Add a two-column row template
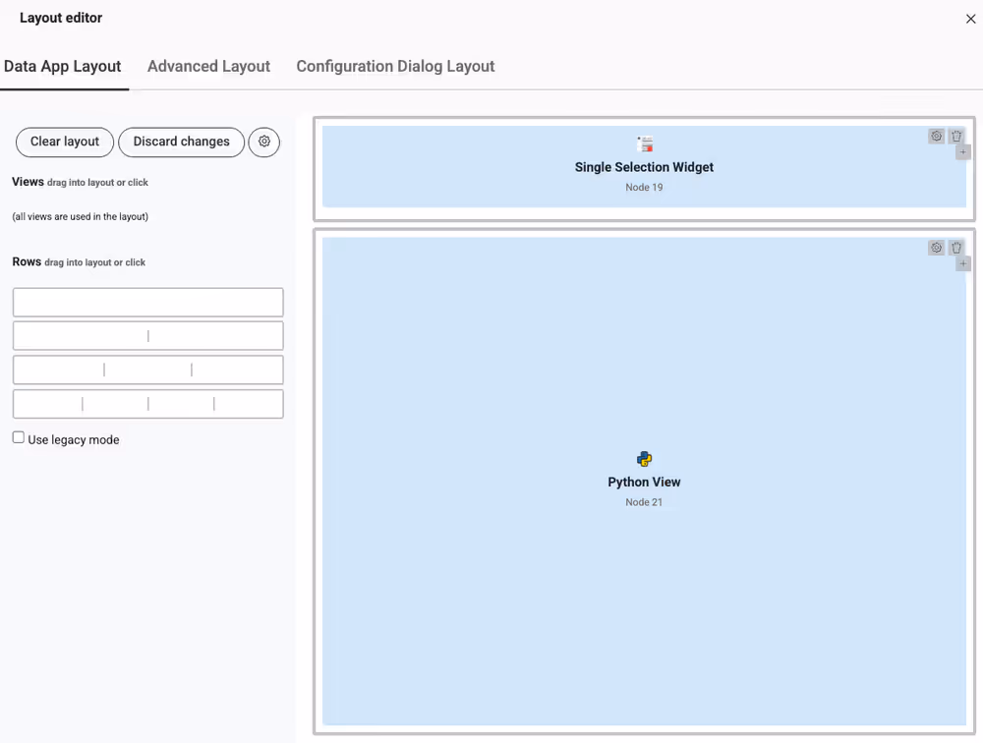Screen dimensions: 983x743 [148, 336]
